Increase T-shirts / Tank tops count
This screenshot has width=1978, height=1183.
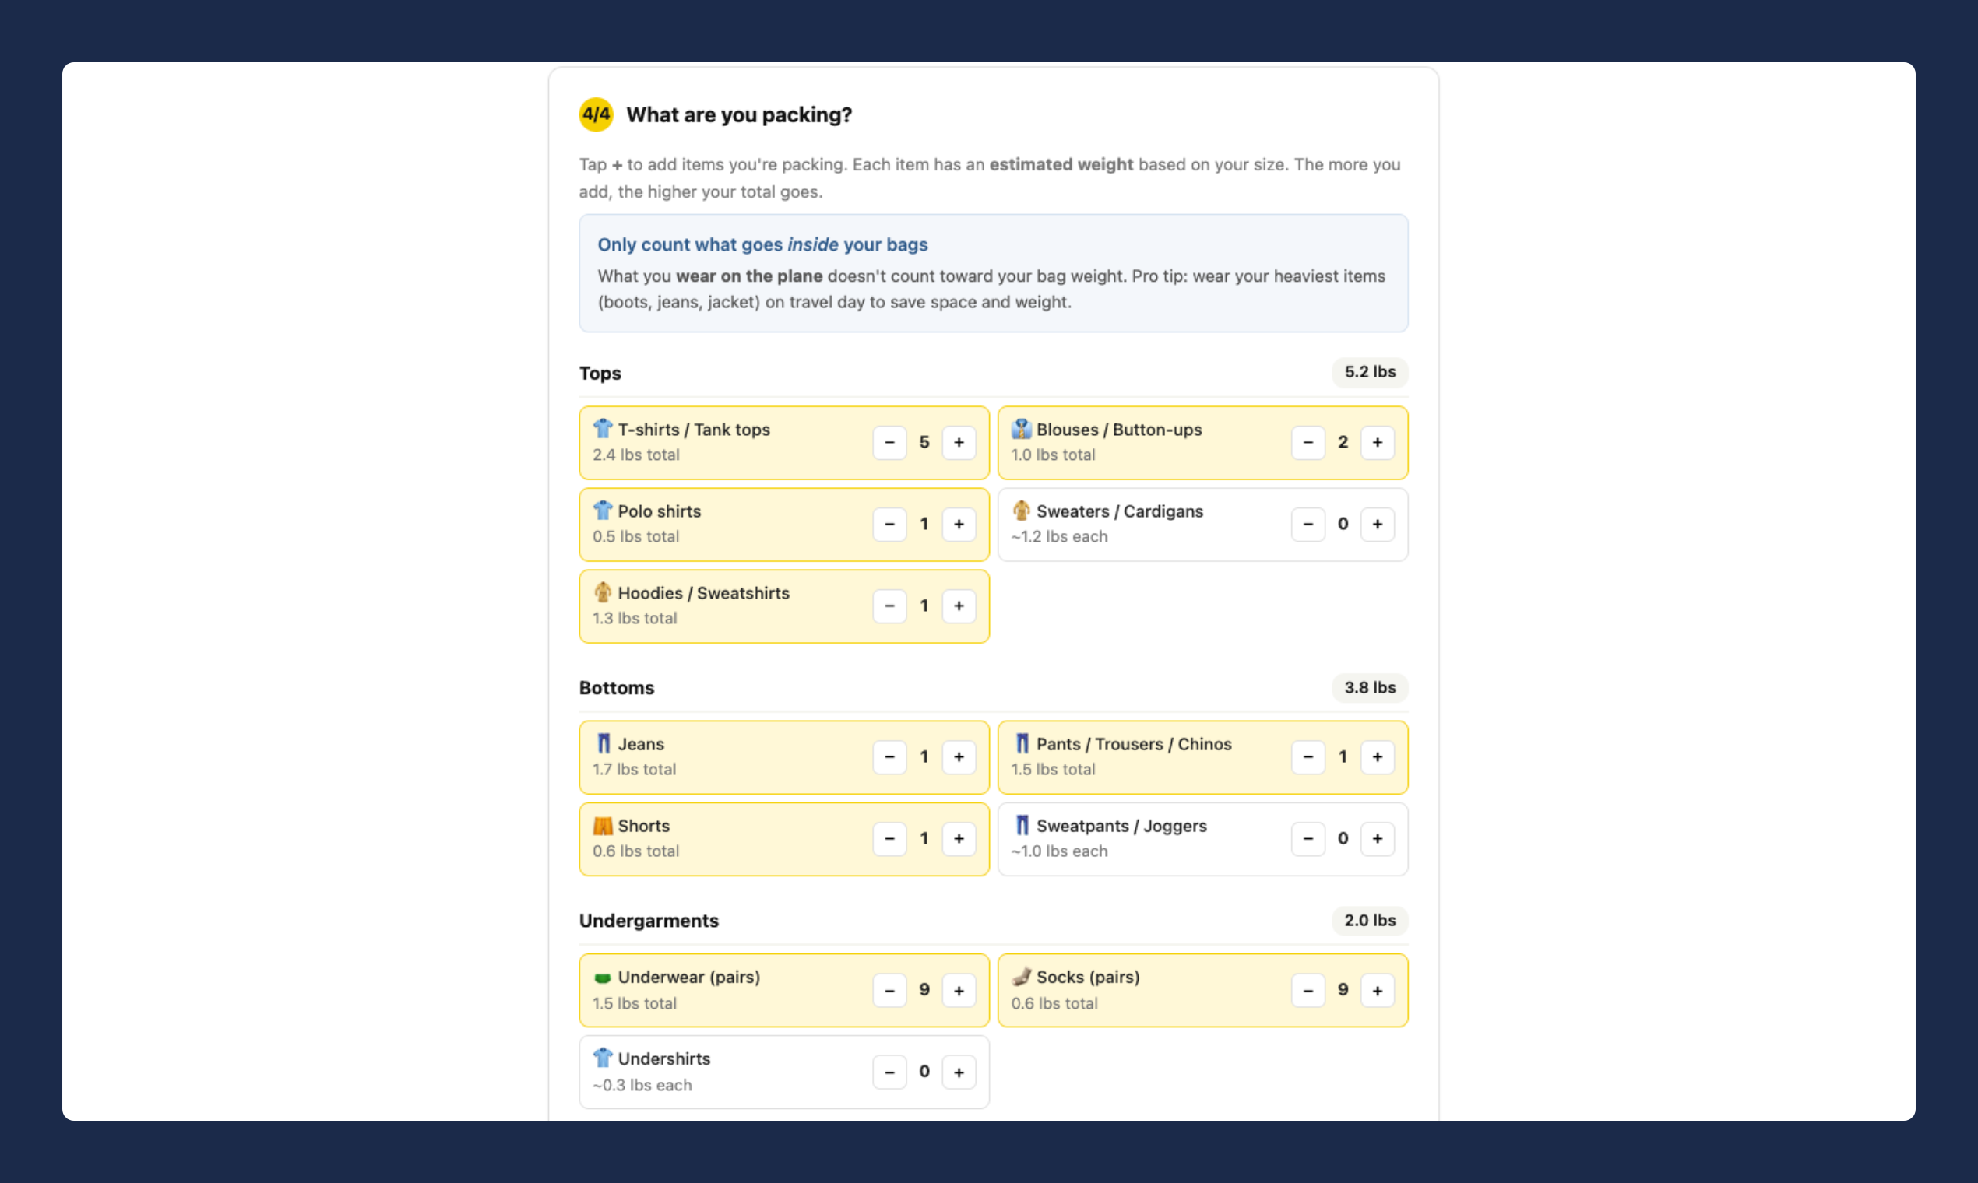[x=959, y=442]
